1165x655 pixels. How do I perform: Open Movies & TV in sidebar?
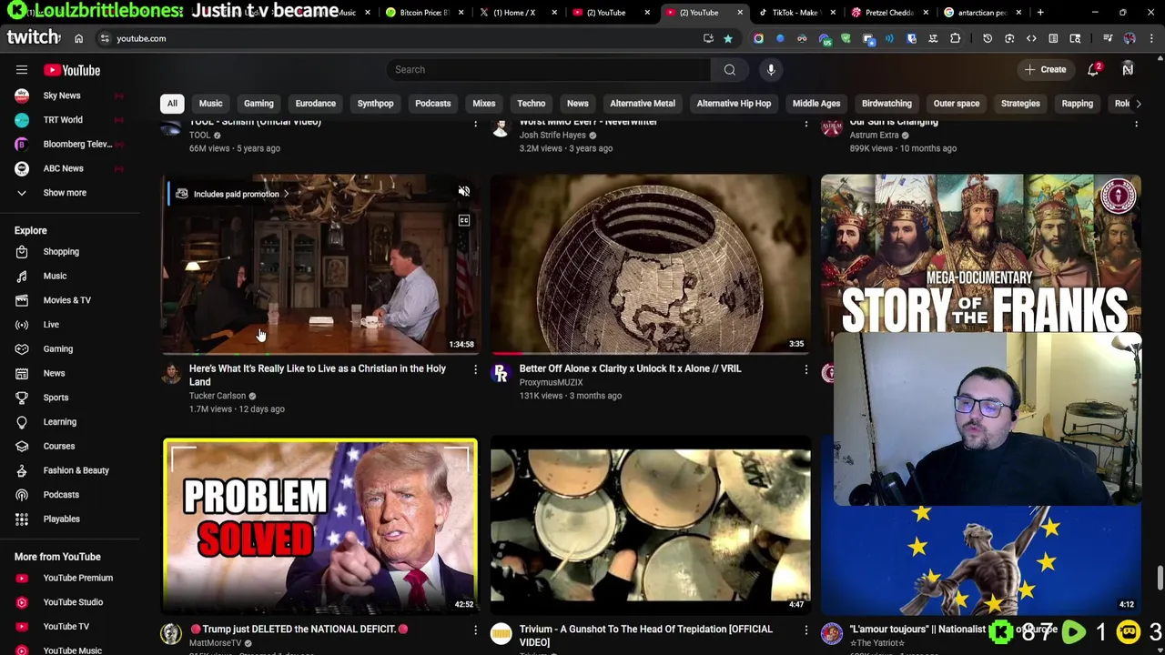66,300
